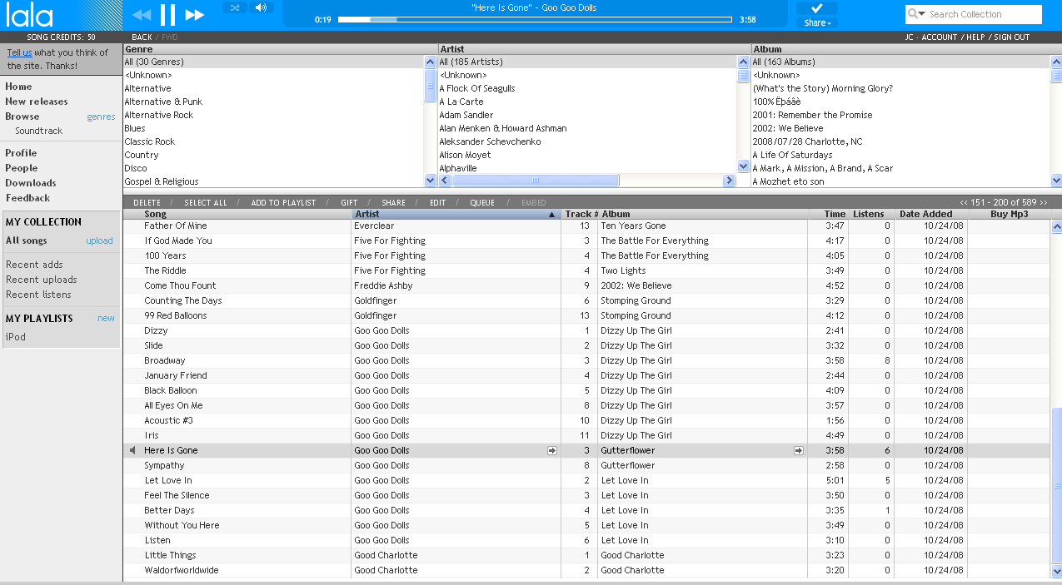This screenshot has width=1062, height=585.
Task: Click album arrow icon next to Gutterflower
Action: 799,450
